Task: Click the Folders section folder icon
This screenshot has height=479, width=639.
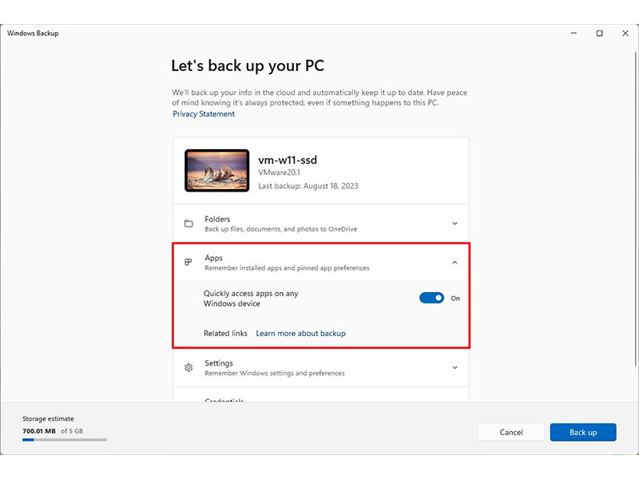Action: 189,224
